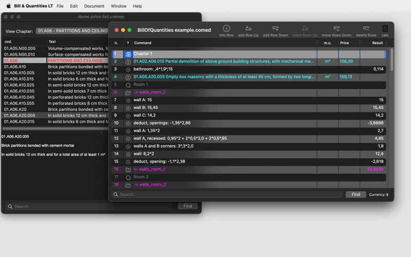Screen dimensions: 411x257
Task: Open the Apple menu
Action: click(x=8, y=6)
